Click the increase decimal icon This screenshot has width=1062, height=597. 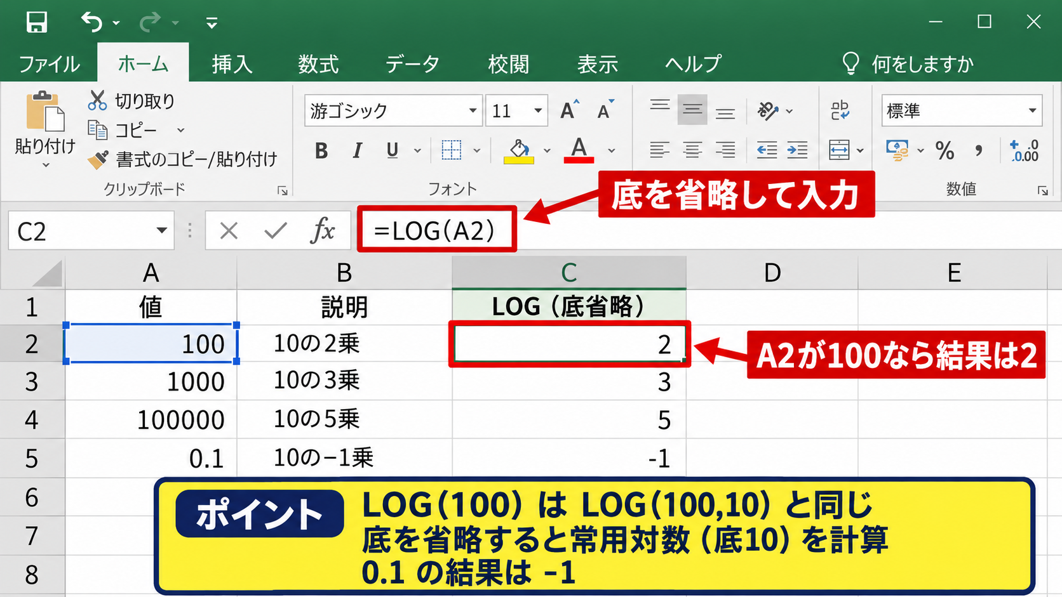[x=1024, y=150]
